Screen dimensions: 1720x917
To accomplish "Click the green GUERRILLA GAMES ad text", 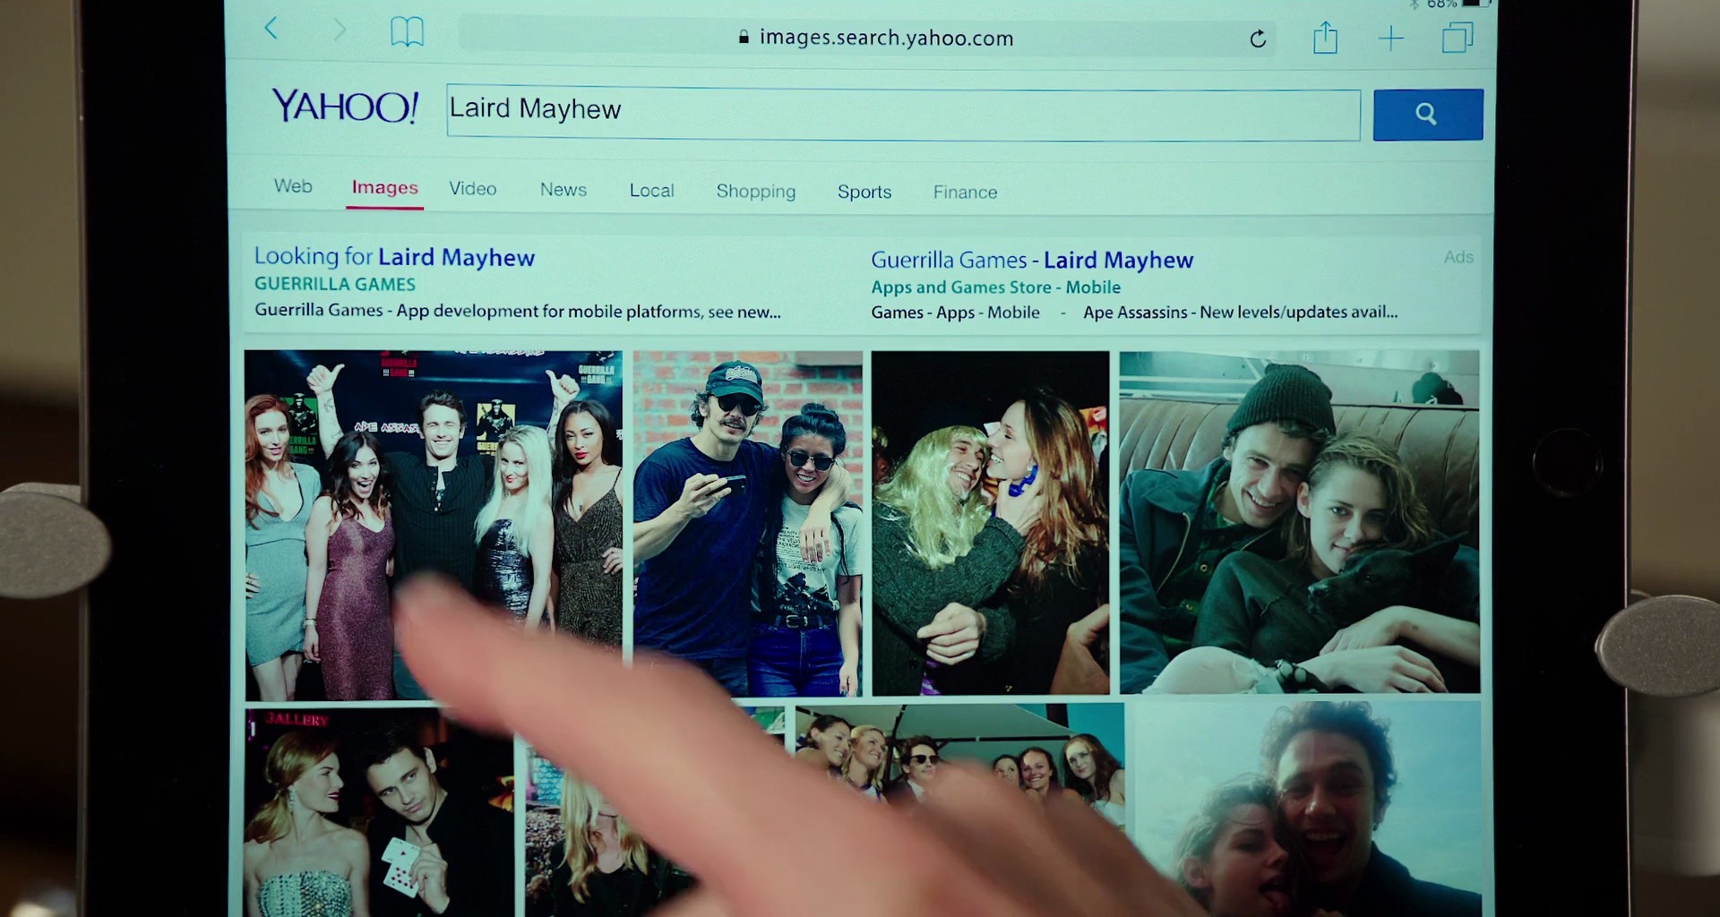I will click(x=335, y=284).
